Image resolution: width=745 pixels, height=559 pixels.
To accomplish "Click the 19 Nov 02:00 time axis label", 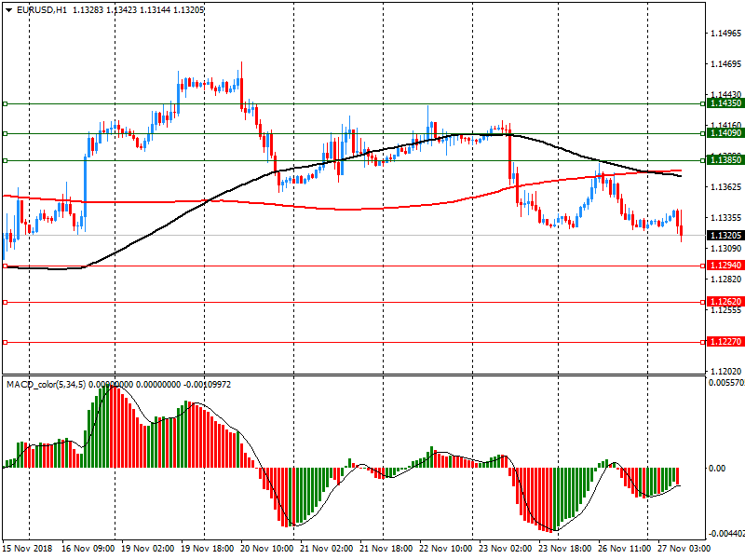I will pyautogui.click(x=148, y=549).
